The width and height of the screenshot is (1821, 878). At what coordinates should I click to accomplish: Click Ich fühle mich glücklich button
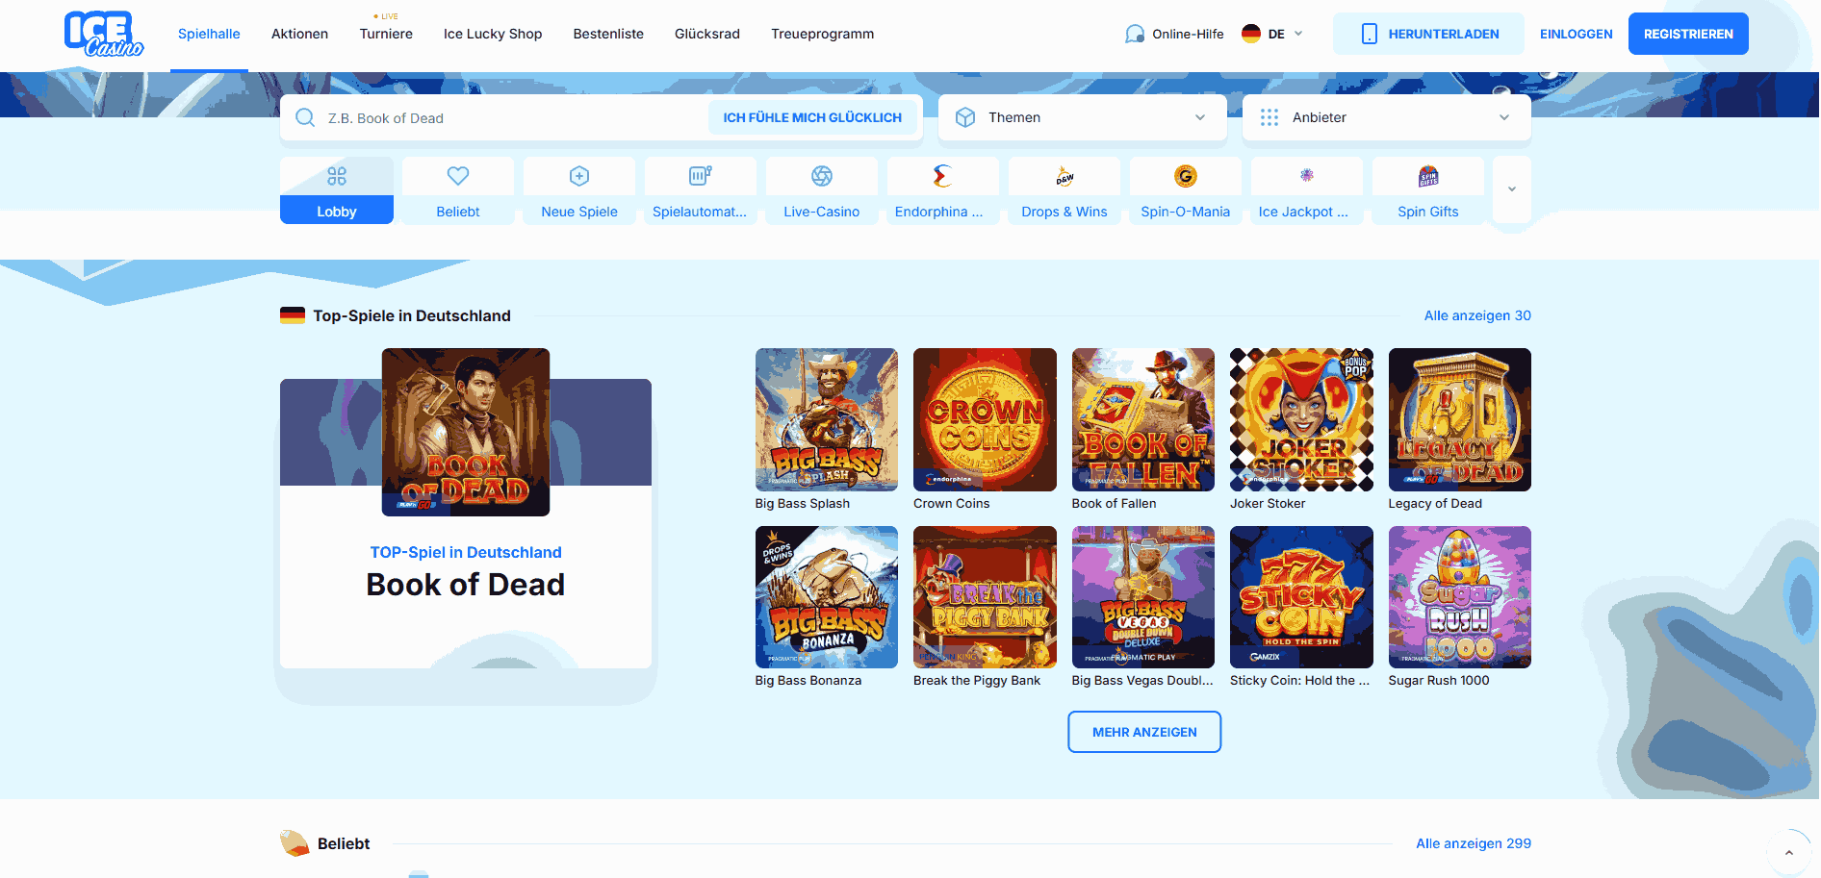812,117
